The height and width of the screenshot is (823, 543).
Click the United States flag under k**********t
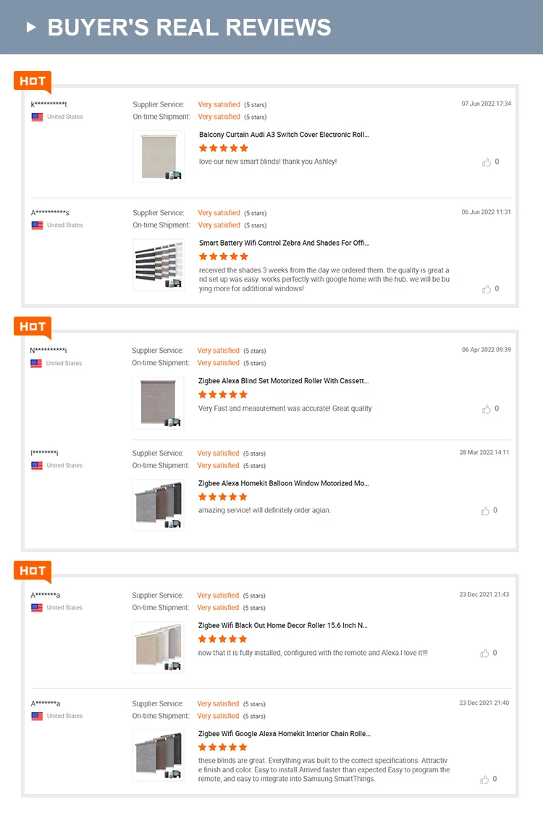click(37, 117)
